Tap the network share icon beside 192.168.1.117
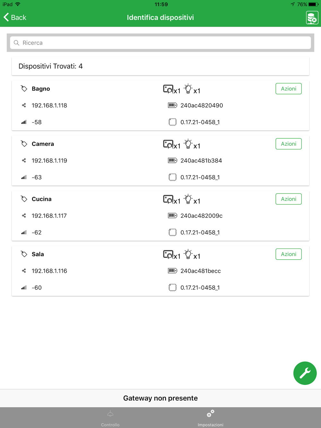This screenshot has height=428, width=321. coord(24,216)
